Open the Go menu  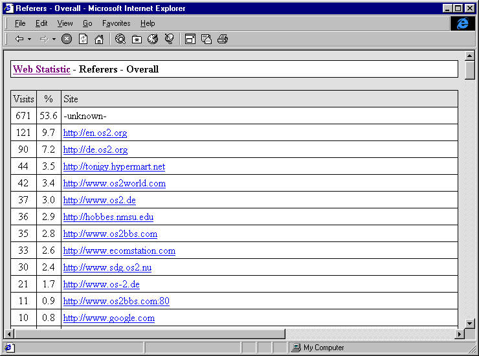tap(87, 23)
